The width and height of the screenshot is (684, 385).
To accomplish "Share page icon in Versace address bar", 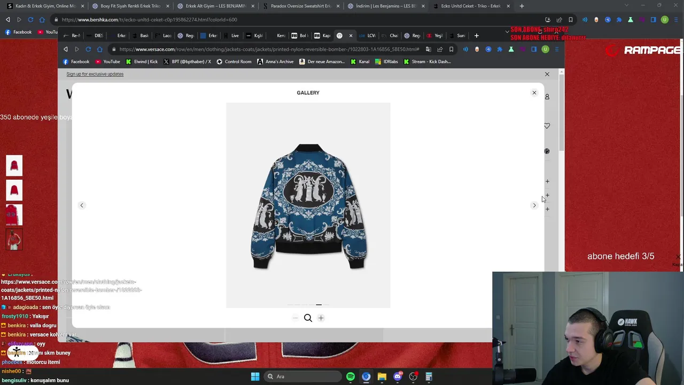I will click(x=440, y=49).
